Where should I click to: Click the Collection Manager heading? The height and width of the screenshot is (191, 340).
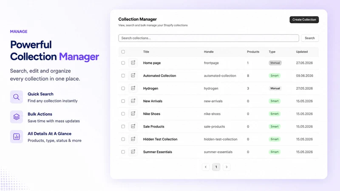pyautogui.click(x=137, y=19)
